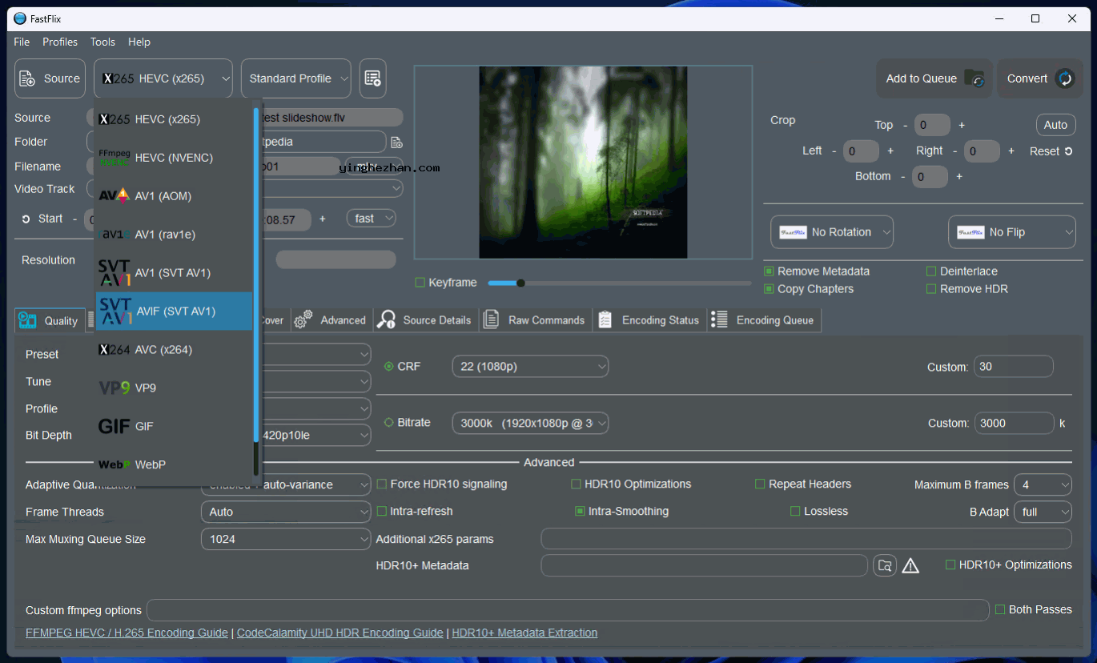The height and width of the screenshot is (663, 1097).
Task: Open the CRF 22 (1080p) dropdown
Action: point(530,367)
